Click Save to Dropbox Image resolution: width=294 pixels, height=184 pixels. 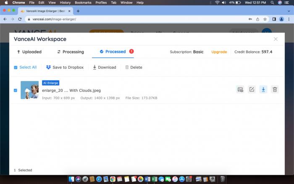pos(65,67)
